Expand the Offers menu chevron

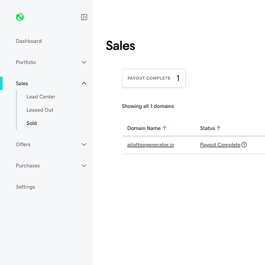click(x=84, y=144)
